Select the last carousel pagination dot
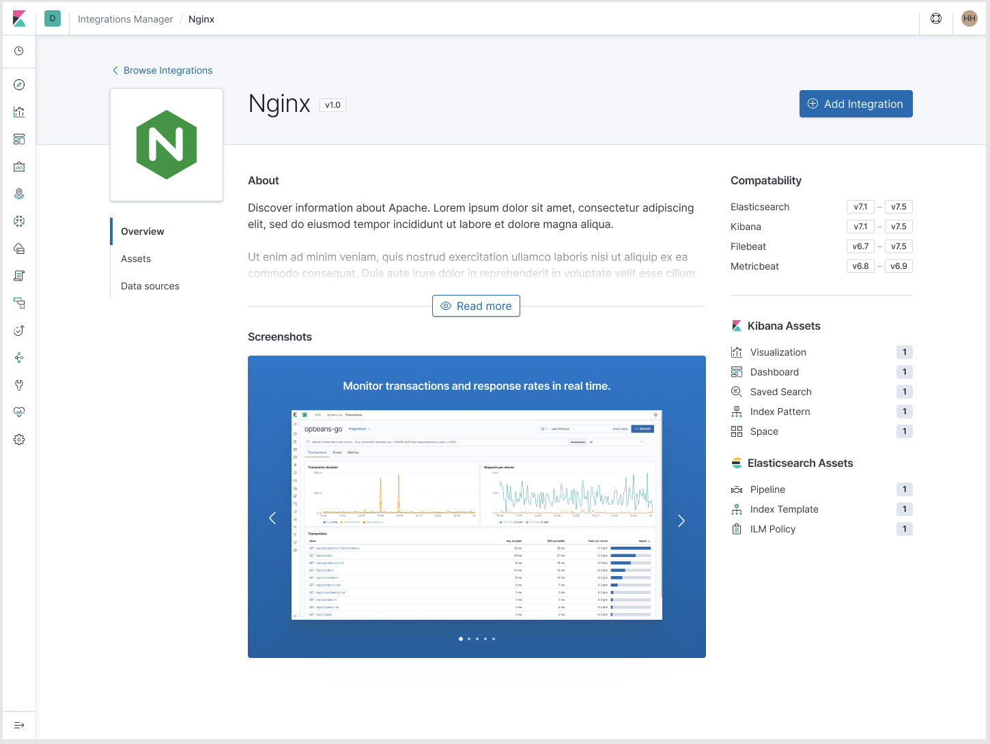Viewport: 990px width, 744px height. [x=494, y=639]
